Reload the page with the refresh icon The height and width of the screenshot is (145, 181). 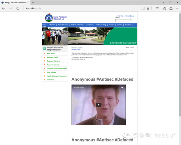pos(18,8)
